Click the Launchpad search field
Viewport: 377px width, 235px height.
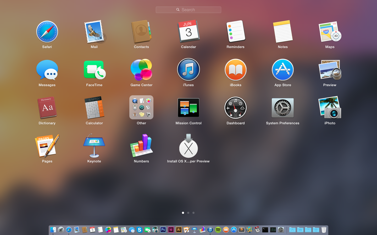(x=188, y=10)
